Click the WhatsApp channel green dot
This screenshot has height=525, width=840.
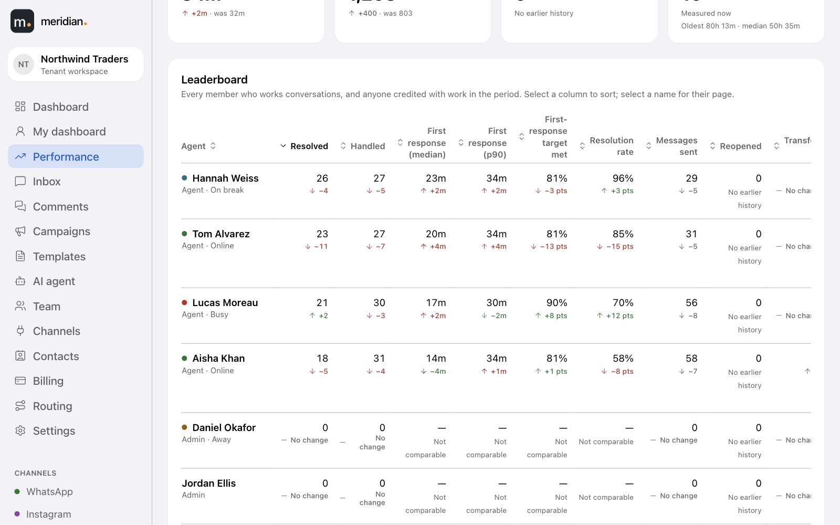(17, 492)
